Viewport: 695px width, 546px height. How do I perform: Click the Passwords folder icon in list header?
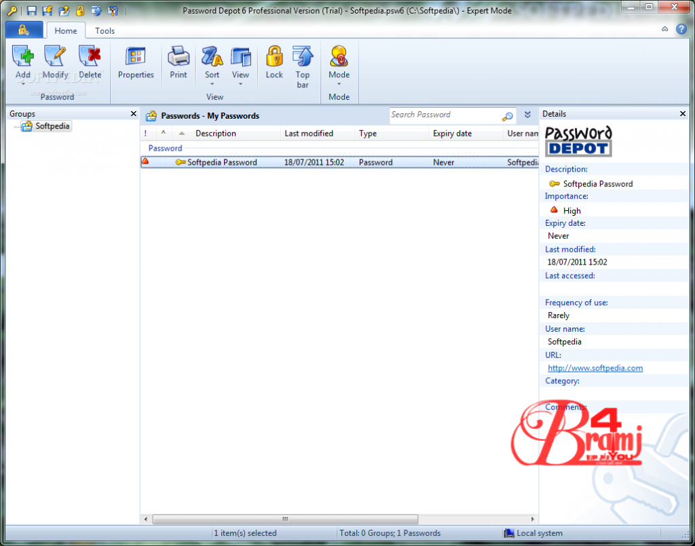click(151, 116)
